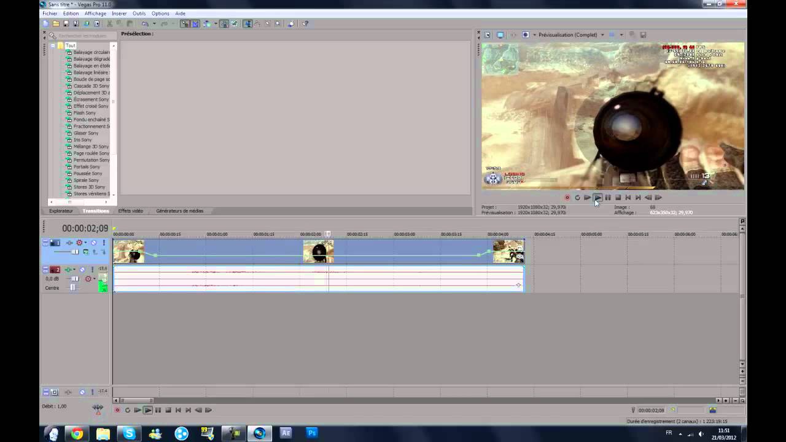Select the Zoom Edit tool magnifier

[278, 23]
